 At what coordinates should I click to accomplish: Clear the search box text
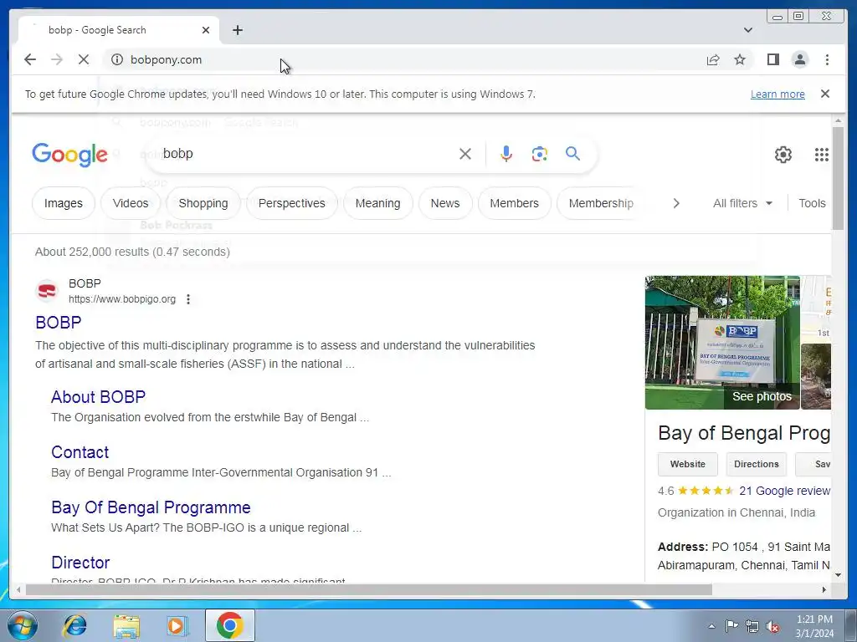click(465, 154)
